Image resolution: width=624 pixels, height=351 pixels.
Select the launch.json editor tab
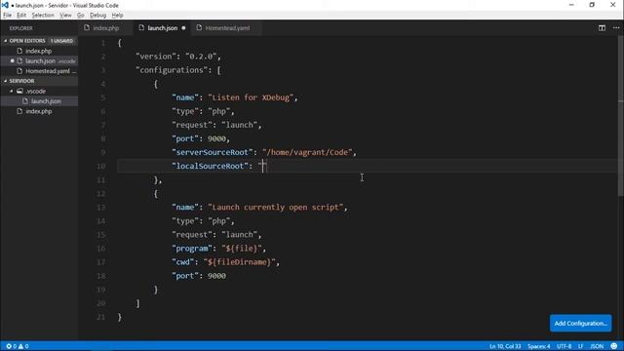(x=163, y=28)
